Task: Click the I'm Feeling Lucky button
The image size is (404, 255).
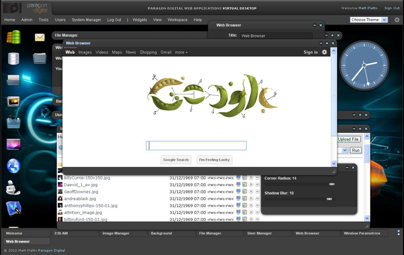Action: [214, 160]
